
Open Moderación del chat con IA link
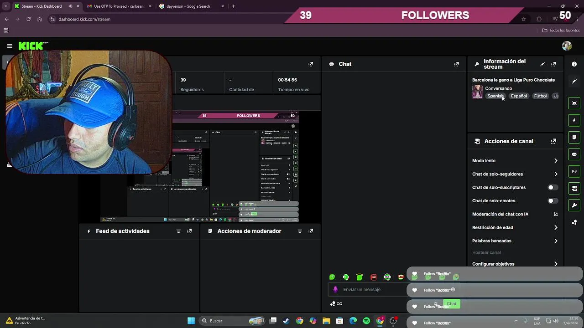point(514,214)
